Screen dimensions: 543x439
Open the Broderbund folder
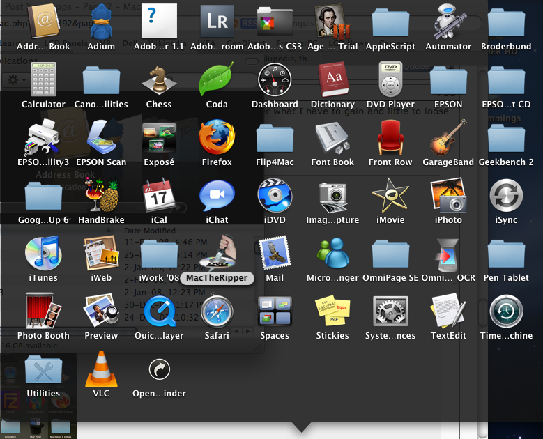[x=506, y=22]
